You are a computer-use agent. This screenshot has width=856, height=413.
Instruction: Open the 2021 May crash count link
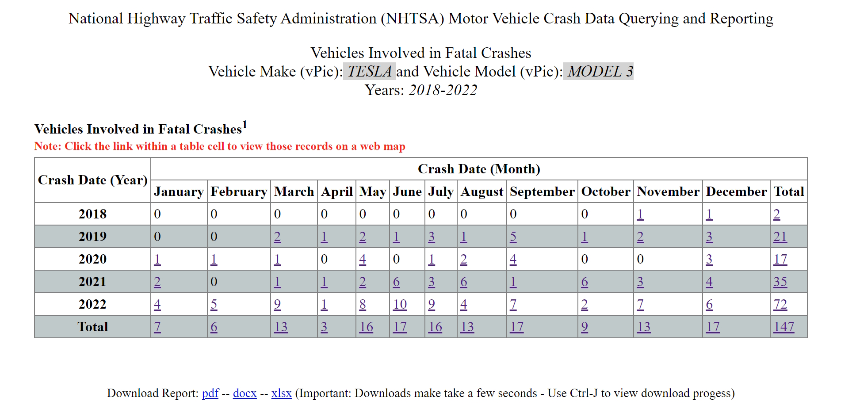pyautogui.click(x=363, y=282)
